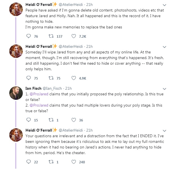Like the tweet with 4.9K likes
This screenshot has width=175, height=169.
tap(74, 78)
